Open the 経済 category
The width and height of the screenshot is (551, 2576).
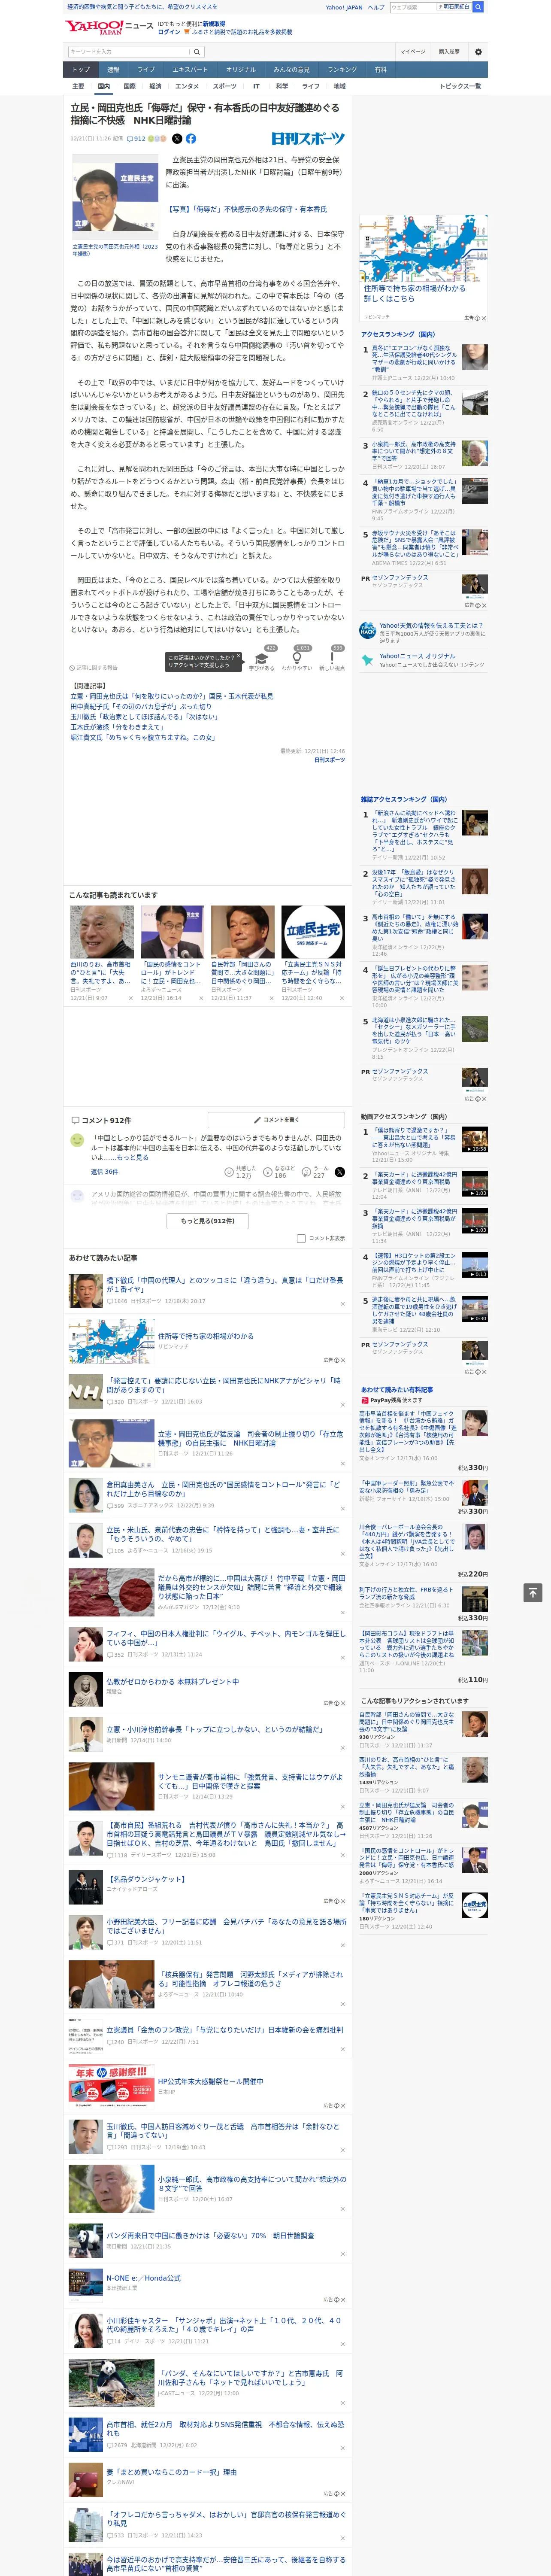click(155, 86)
